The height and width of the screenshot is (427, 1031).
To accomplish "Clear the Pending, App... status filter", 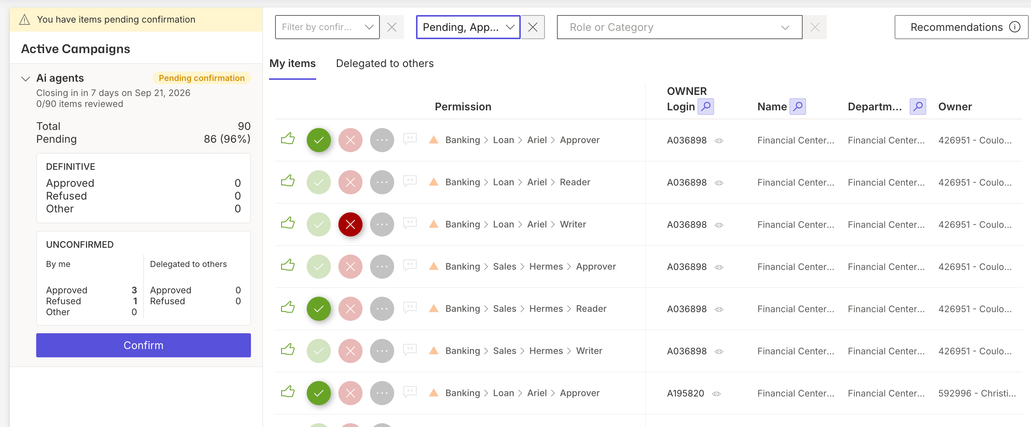I will tap(533, 27).
